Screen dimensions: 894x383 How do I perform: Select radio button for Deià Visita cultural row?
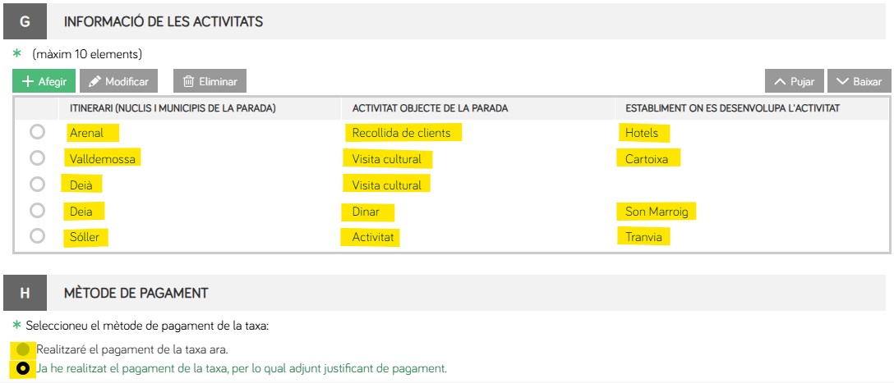[37, 185]
